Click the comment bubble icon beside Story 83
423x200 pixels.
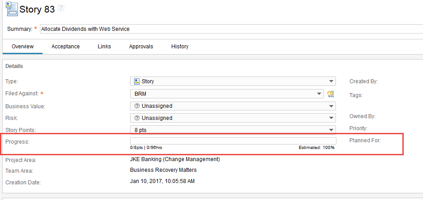(x=61, y=9)
